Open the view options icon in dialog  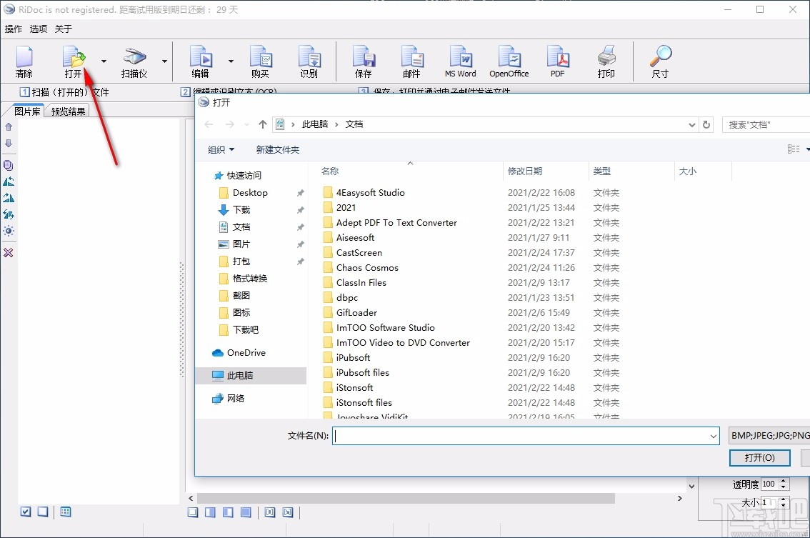click(x=794, y=149)
